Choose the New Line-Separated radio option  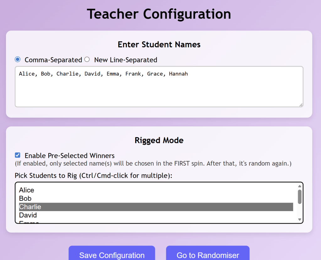click(x=87, y=60)
